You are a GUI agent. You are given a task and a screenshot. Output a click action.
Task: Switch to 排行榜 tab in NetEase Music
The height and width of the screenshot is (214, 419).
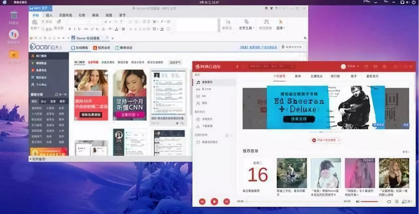click(x=335, y=76)
